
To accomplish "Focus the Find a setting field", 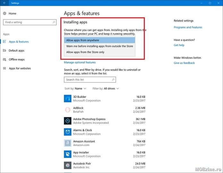I will [x=30, y=22].
